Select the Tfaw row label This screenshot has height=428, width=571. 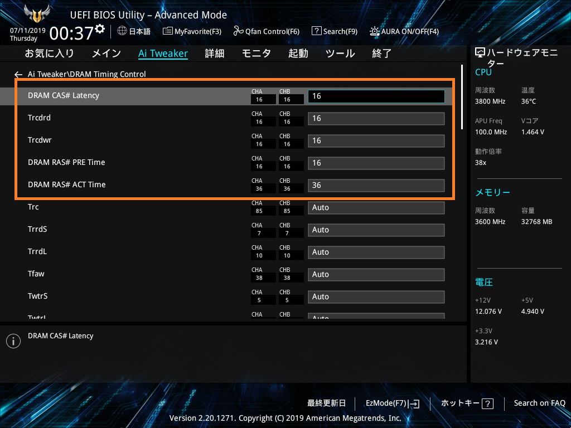[x=36, y=274]
